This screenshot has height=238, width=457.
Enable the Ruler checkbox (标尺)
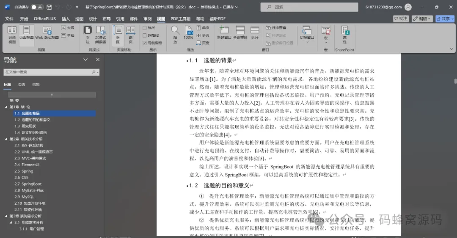click(x=145, y=27)
